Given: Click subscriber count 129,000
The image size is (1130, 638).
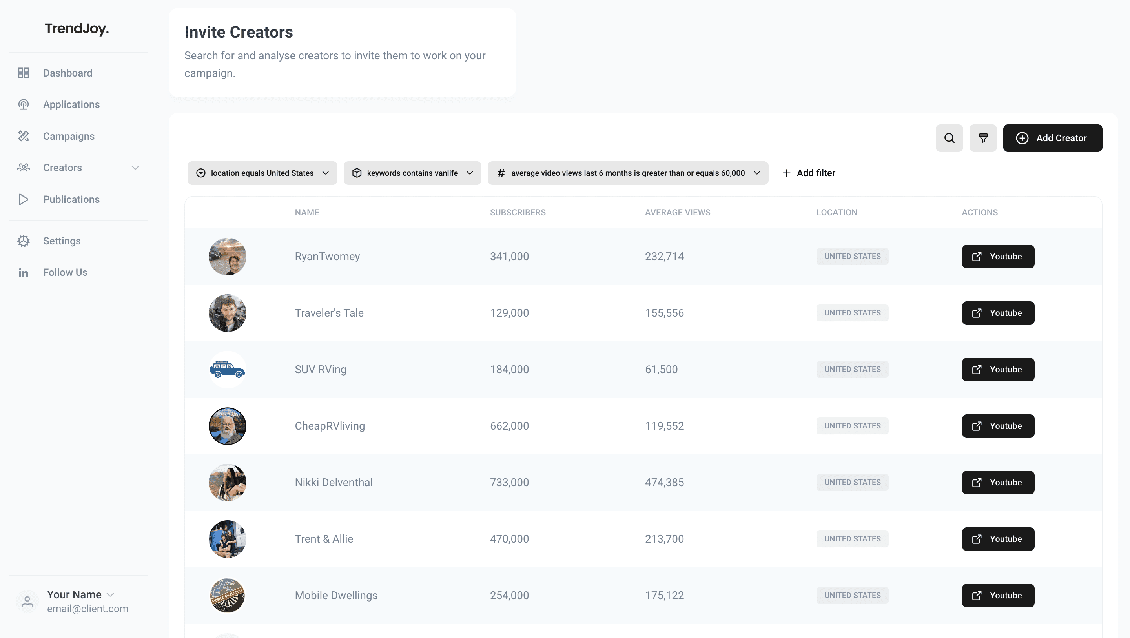Looking at the screenshot, I should [509, 313].
